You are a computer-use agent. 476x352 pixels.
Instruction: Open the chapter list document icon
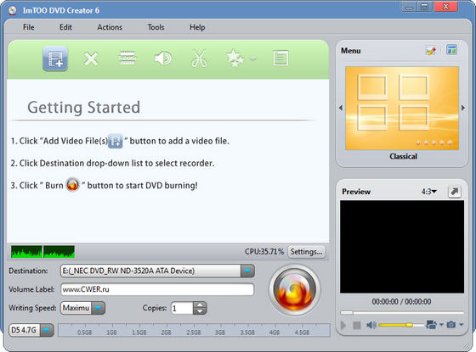click(x=280, y=59)
